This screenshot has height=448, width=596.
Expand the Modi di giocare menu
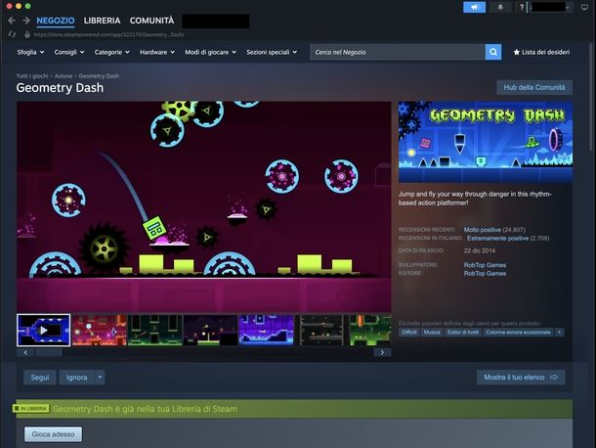tap(211, 52)
